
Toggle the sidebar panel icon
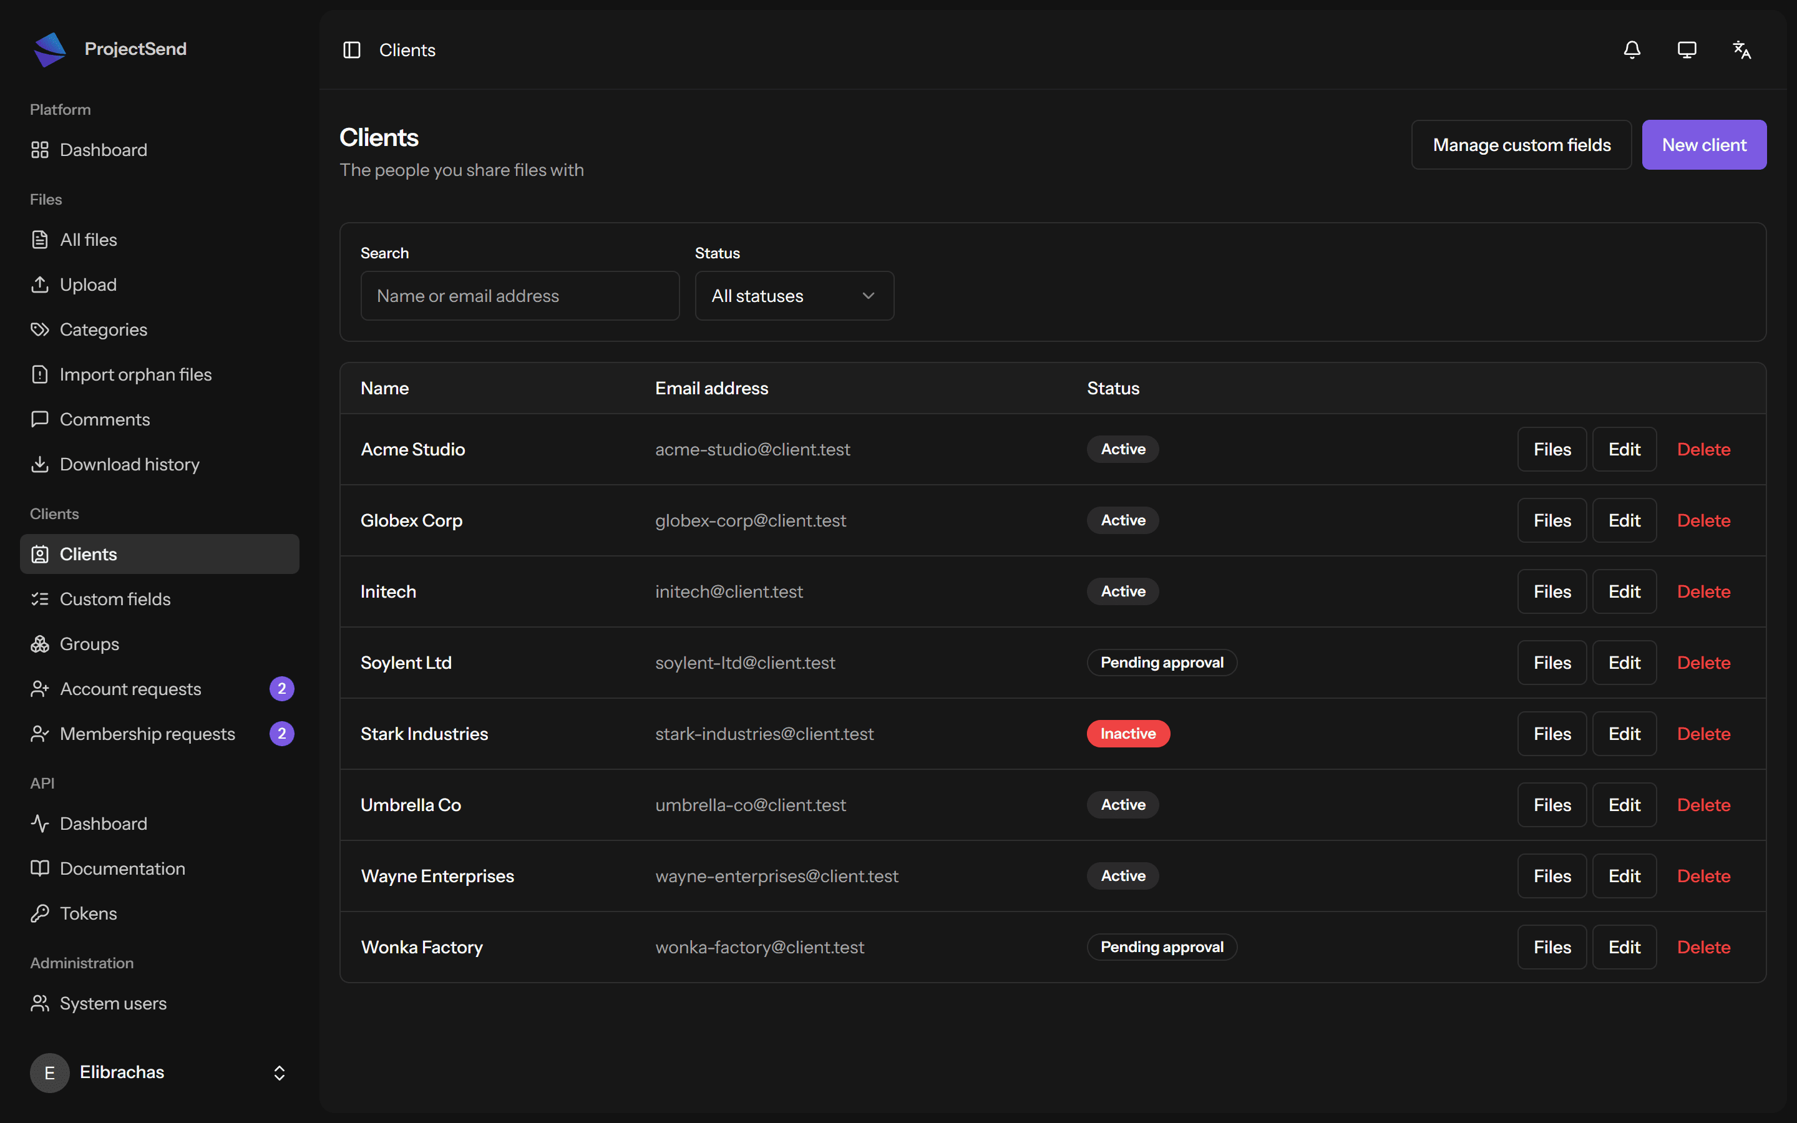point(352,50)
